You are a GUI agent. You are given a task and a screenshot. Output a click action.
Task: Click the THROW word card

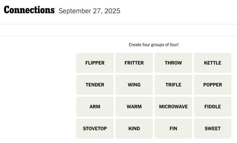point(173,63)
